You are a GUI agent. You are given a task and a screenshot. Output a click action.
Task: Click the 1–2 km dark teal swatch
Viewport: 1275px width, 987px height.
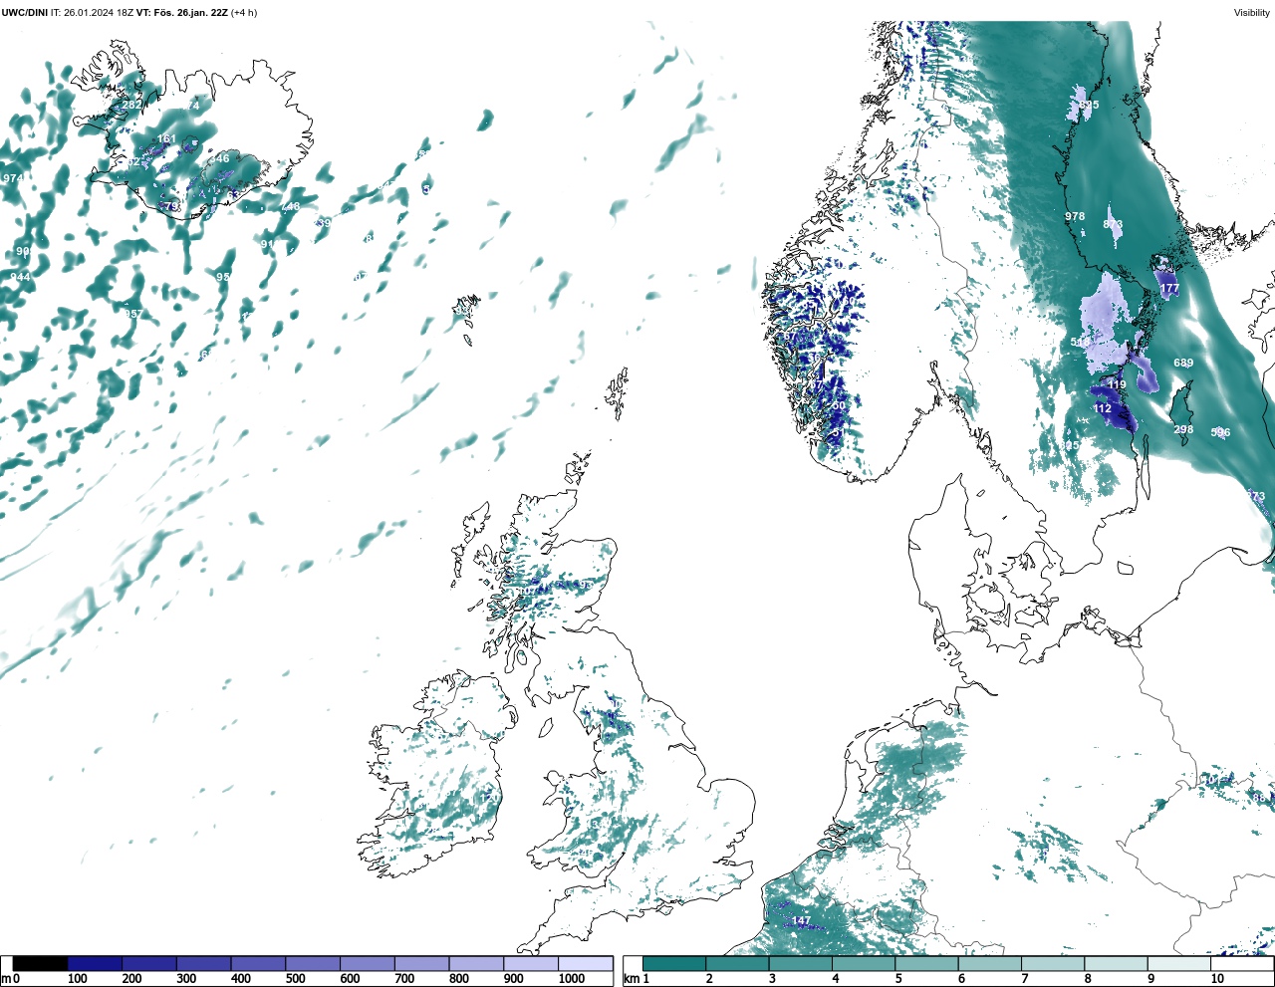[674, 964]
